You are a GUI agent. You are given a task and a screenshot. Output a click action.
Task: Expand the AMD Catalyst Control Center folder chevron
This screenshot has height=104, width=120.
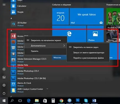(x=47, y=89)
